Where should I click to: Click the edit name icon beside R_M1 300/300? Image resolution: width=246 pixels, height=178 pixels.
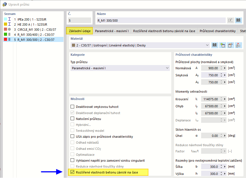coord(230,20)
